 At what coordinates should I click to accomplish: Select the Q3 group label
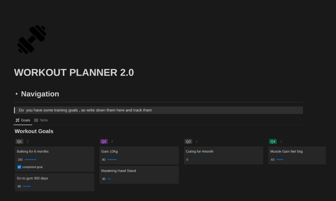coord(188,141)
